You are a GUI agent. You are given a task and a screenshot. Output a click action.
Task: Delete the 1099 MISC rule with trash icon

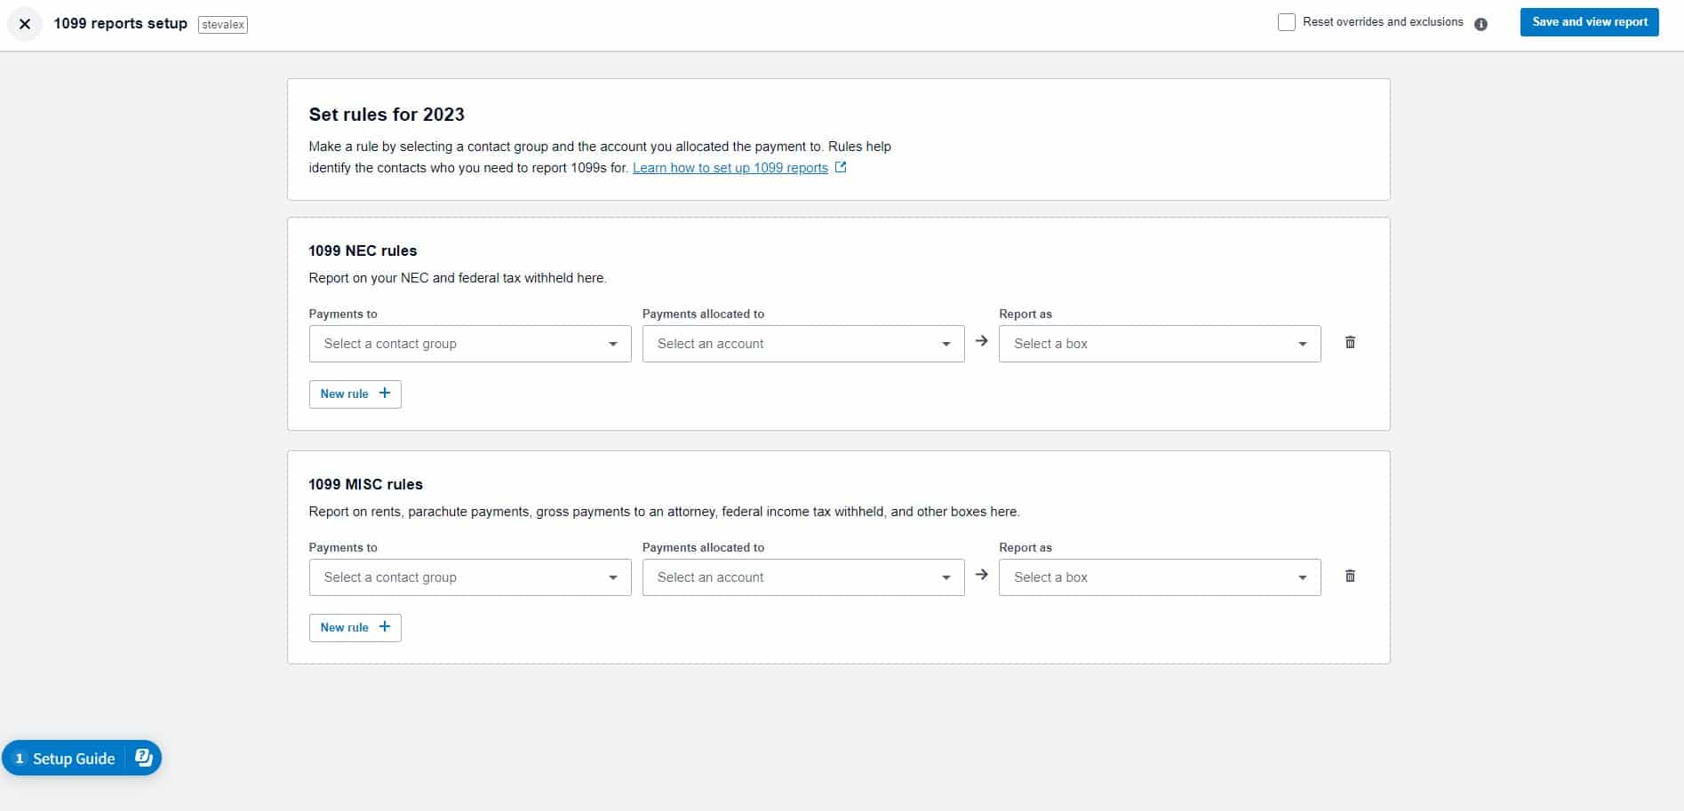(x=1350, y=576)
